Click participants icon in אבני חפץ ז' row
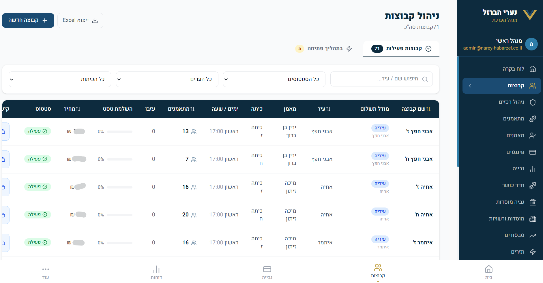This screenshot has height=283, width=543. point(194,132)
